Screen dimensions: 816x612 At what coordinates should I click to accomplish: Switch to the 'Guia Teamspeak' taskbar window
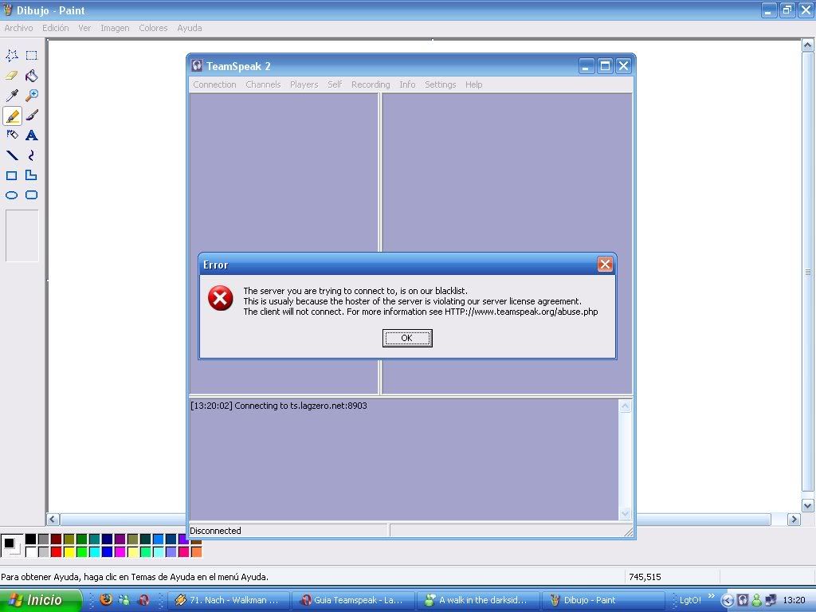coord(353,600)
